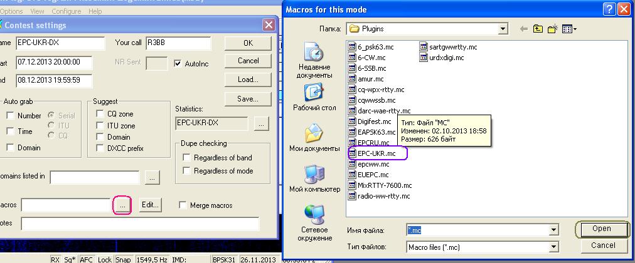Open the Help menu
This screenshot has width=635, height=263.
(95, 11)
